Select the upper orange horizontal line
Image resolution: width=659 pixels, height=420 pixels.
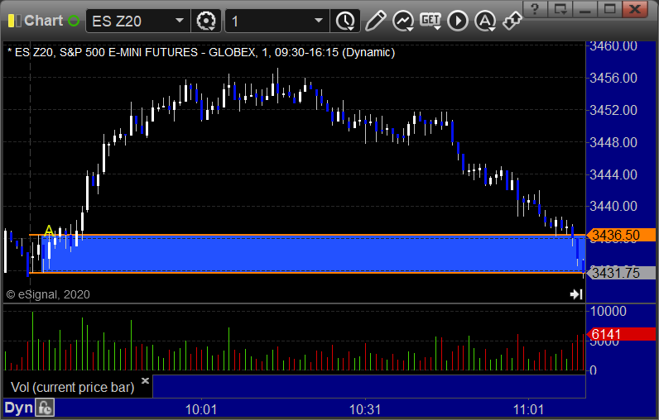tap(307, 235)
